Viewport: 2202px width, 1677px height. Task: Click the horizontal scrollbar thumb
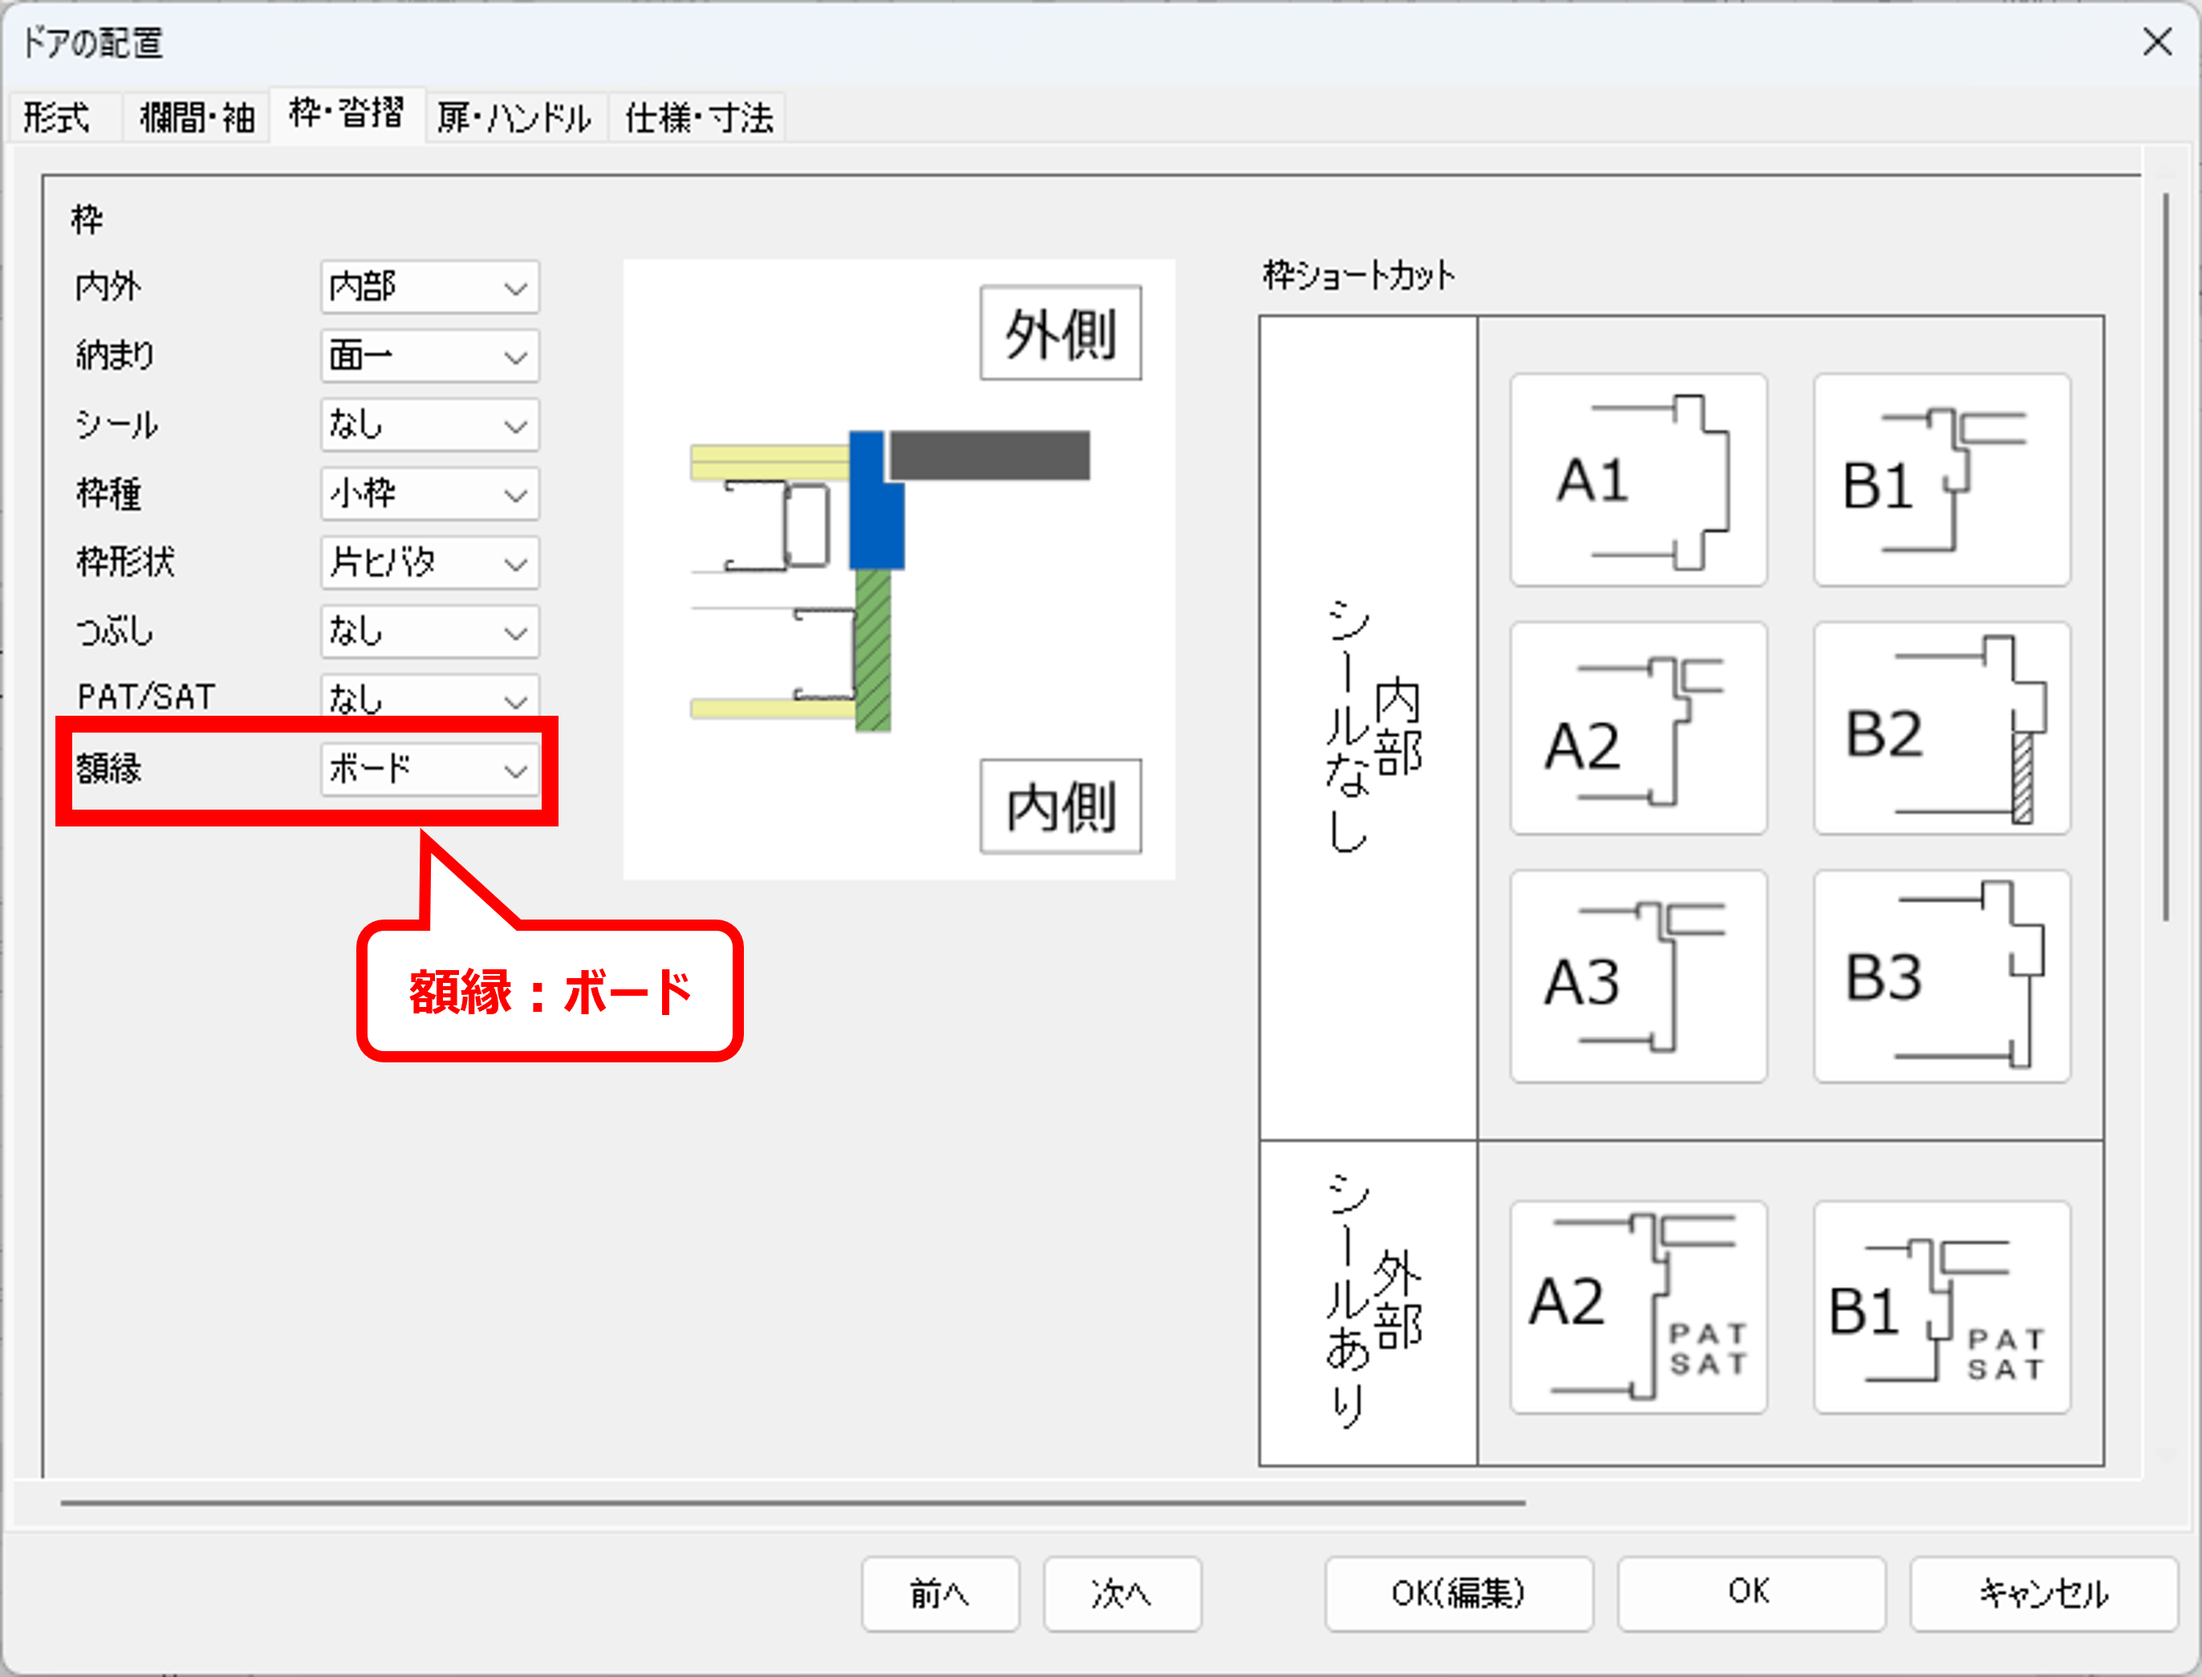coord(793,1502)
